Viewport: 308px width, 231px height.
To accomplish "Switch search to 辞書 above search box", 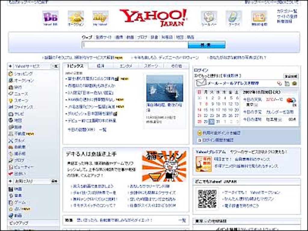I will pos(154,37).
